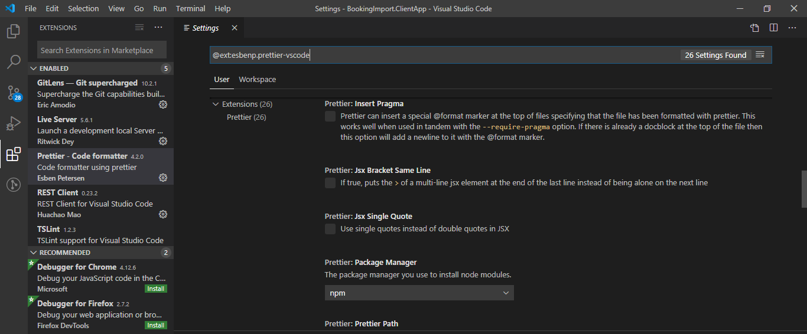807x334 pixels.
Task: Open the Package Manager npm dropdown
Action: (x=419, y=293)
